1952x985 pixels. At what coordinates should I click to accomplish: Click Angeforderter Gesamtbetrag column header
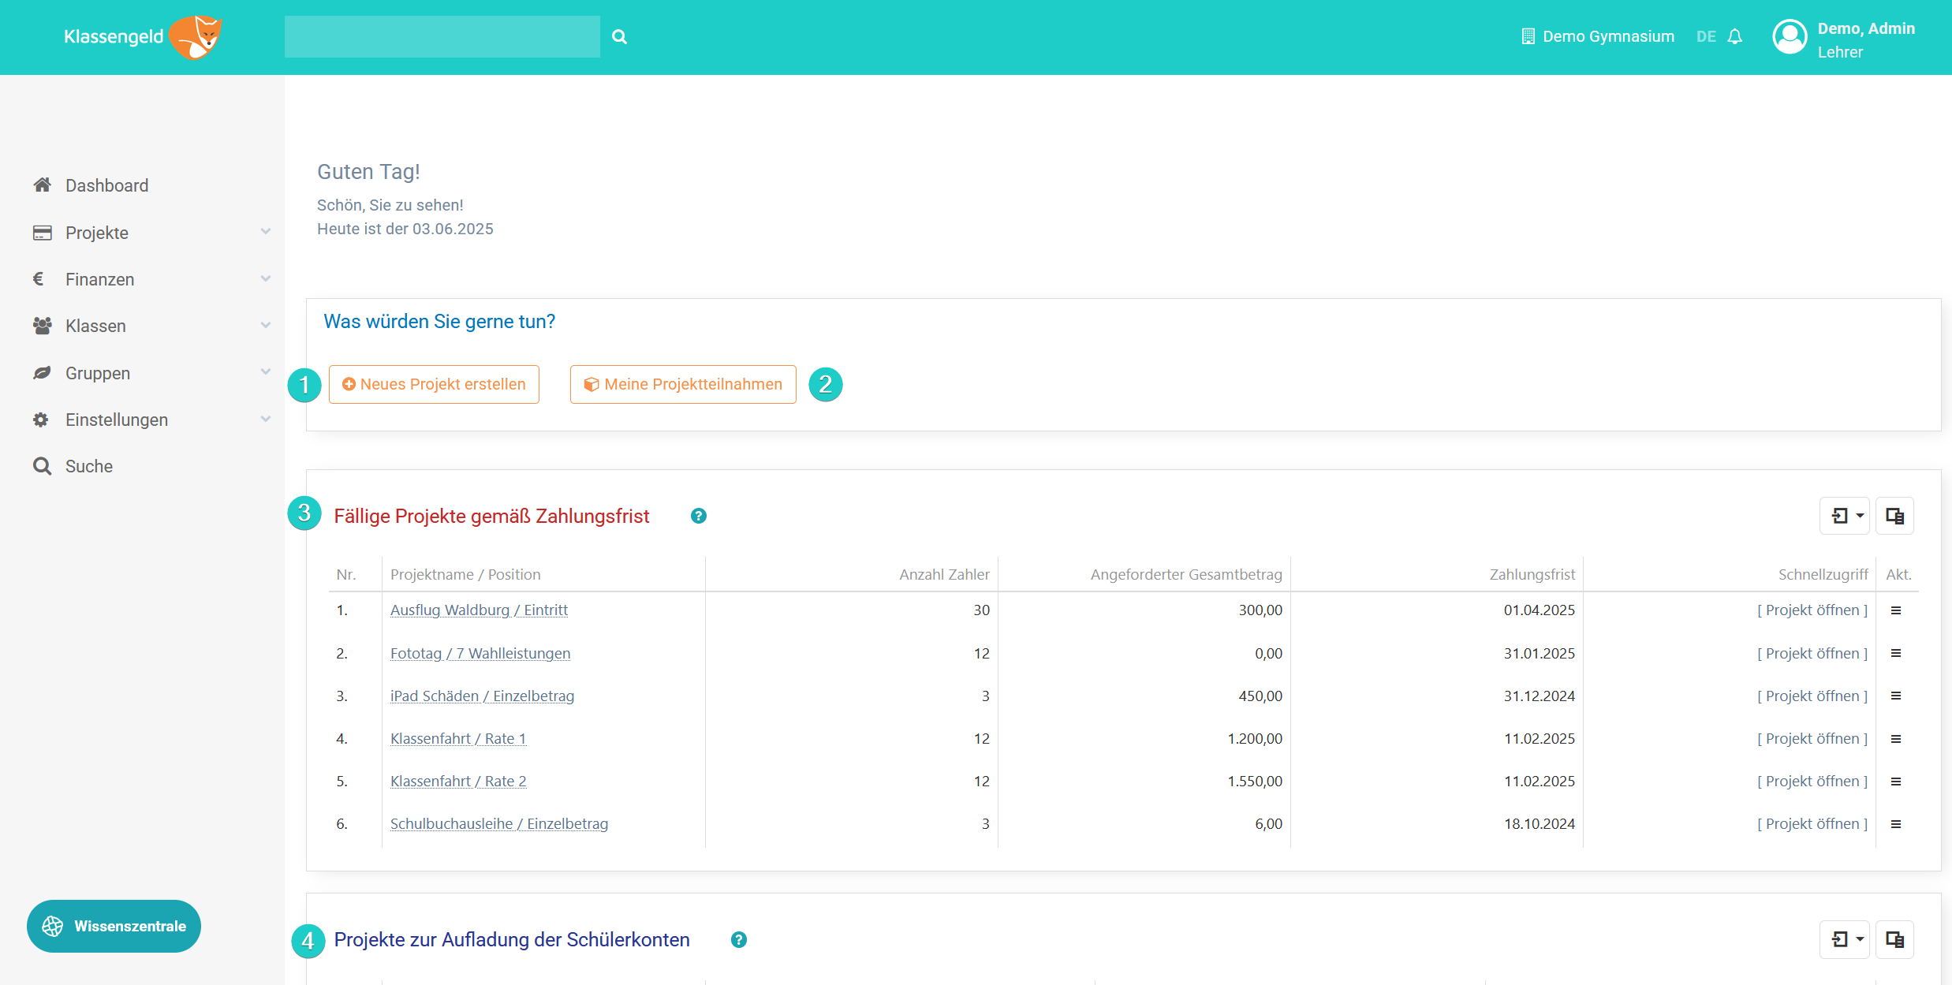tap(1186, 574)
